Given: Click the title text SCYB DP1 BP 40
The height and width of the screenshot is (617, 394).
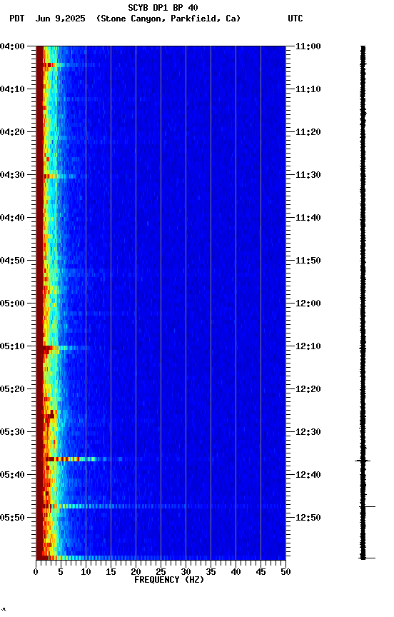Looking at the screenshot, I should tap(163, 7).
